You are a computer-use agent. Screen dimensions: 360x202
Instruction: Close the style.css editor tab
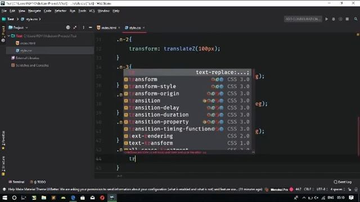pos(144,27)
